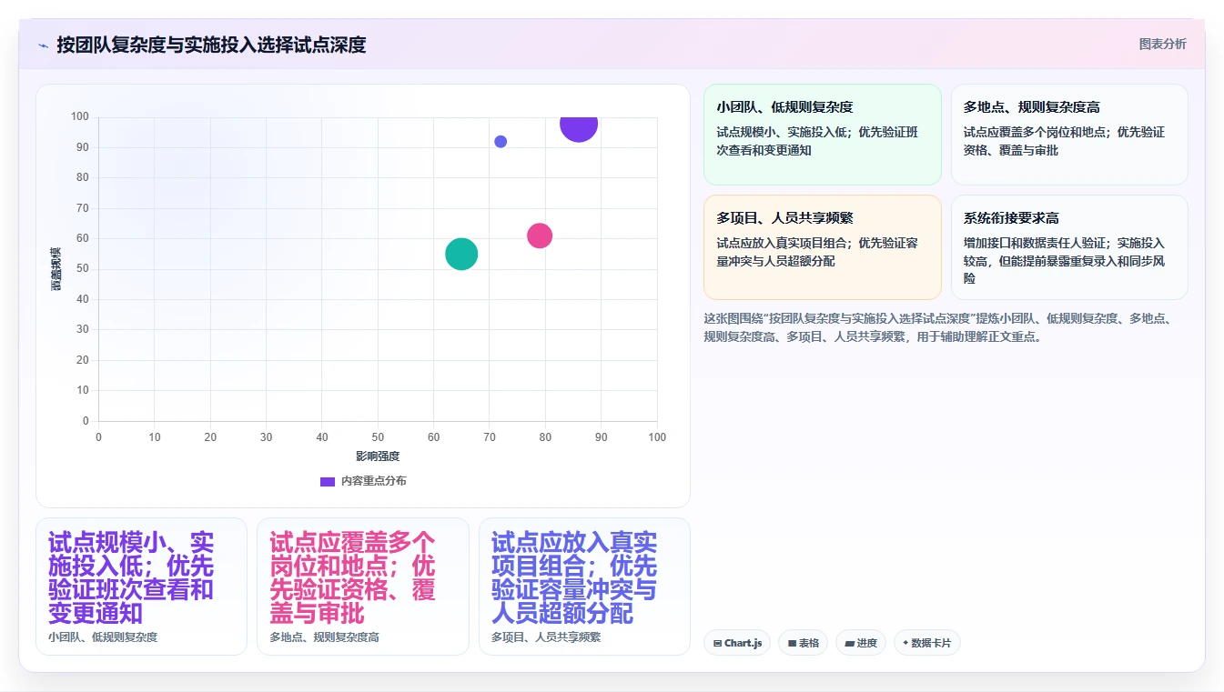Click the 表格 tag chip
This screenshot has height=692, width=1224.
(x=803, y=643)
